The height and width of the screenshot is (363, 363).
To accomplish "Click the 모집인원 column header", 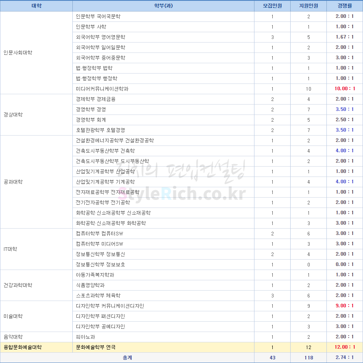I will coord(272,6).
